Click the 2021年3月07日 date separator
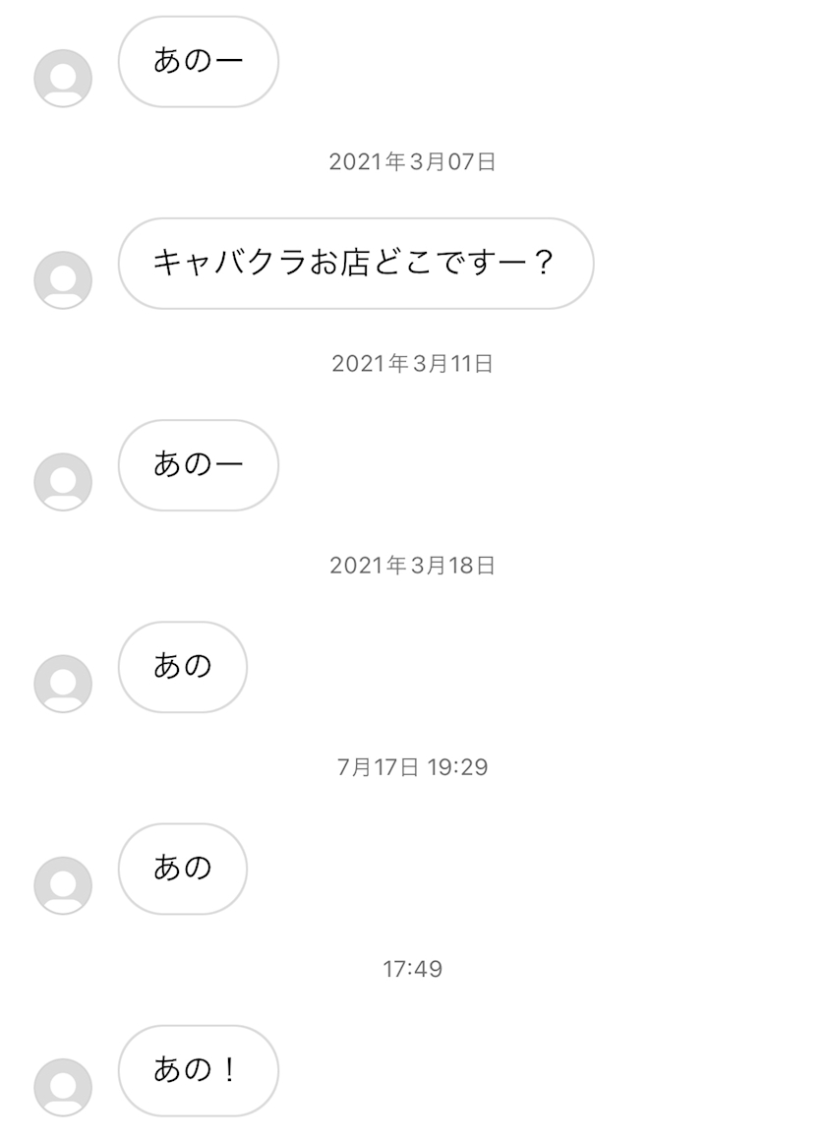Viewport: 826px width, 1143px height. (x=413, y=162)
